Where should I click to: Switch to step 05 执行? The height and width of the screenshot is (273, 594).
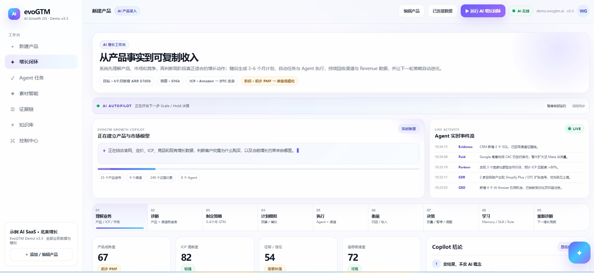coord(341,217)
